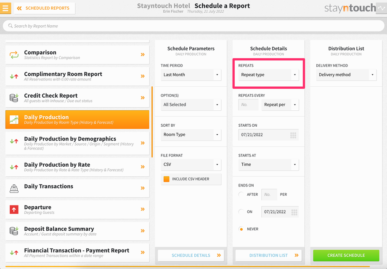Click the Comparison report icon
Viewport: 387px width, 269px height.
tap(14, 55)
